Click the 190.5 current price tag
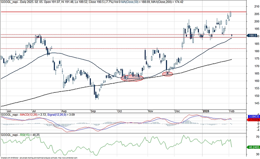 tap(253, 36)
